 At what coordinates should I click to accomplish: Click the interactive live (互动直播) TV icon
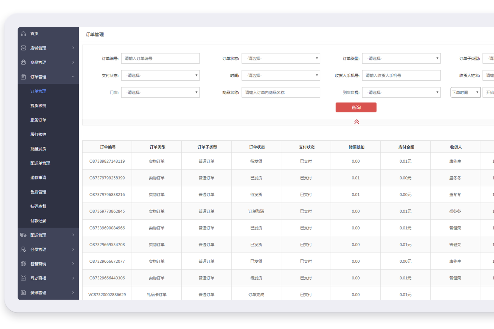click(x=24, y=278)
